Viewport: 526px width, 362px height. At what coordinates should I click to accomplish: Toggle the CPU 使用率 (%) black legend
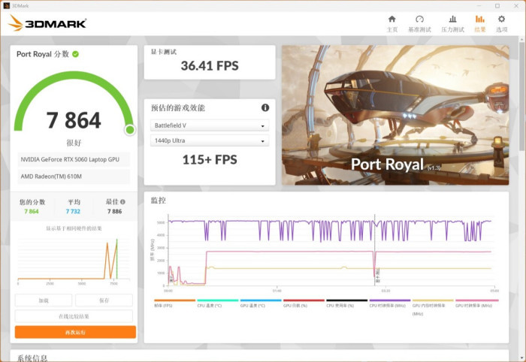(x=347, y=303)
